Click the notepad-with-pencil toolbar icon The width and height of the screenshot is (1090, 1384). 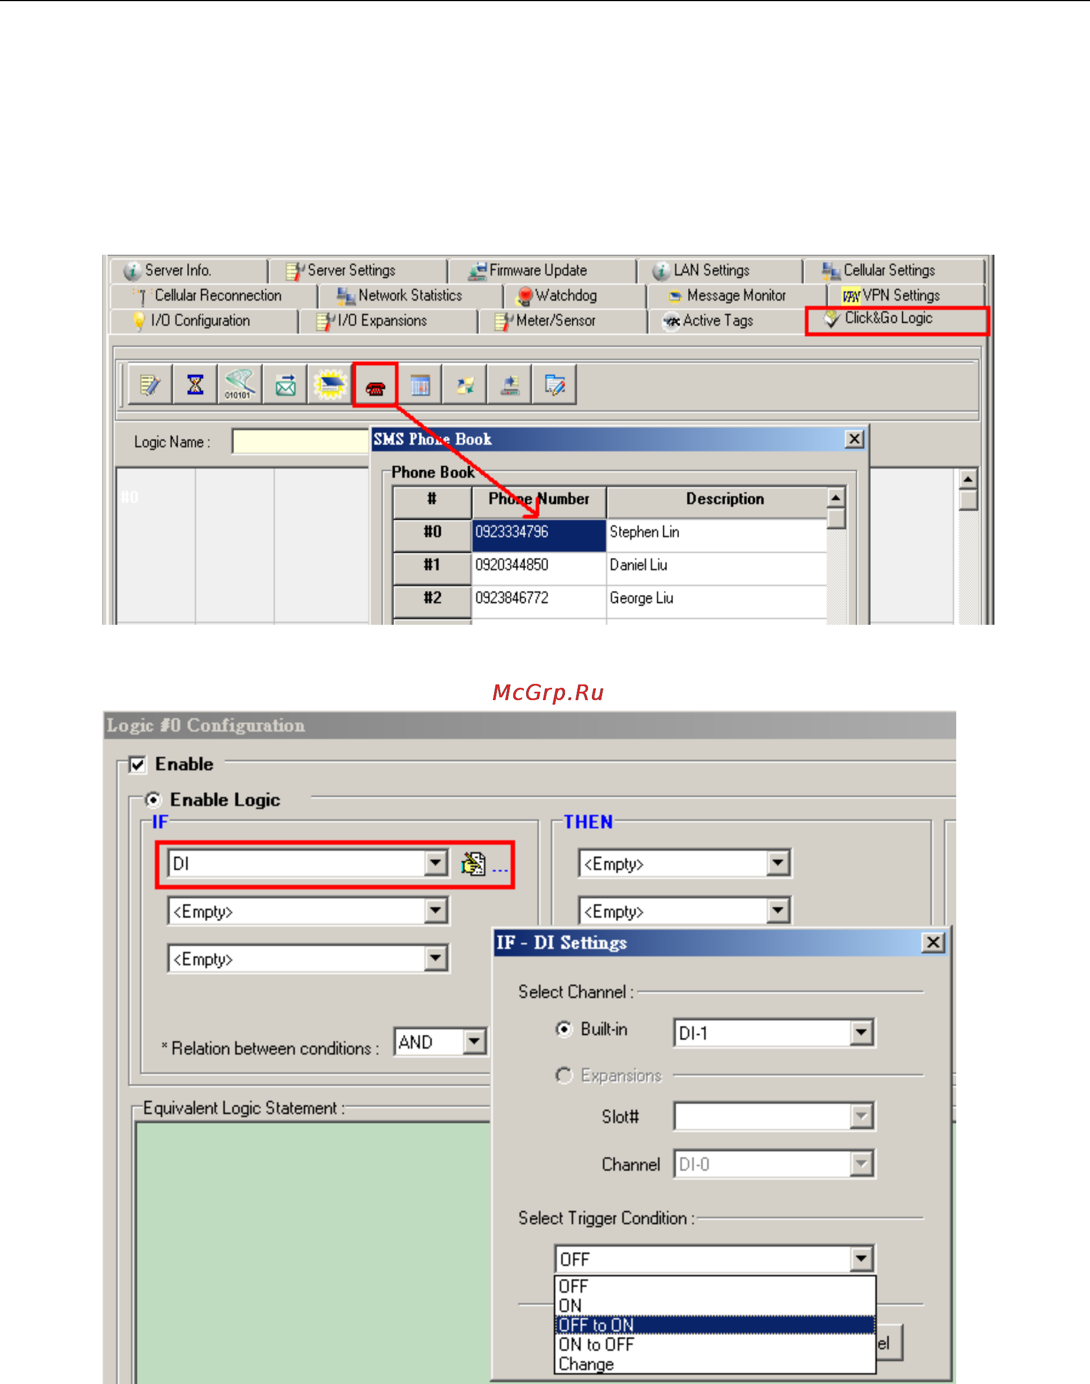(150, 385)
